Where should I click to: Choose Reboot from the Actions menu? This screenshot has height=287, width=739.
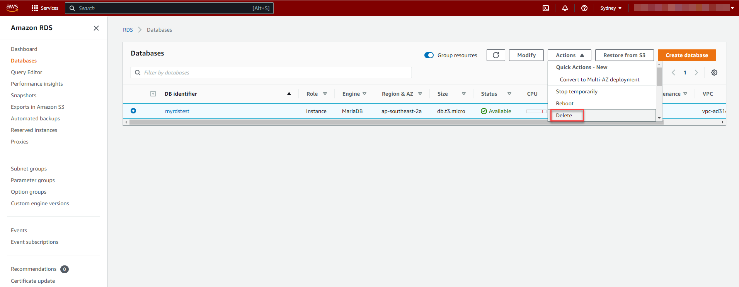[565, 103]
